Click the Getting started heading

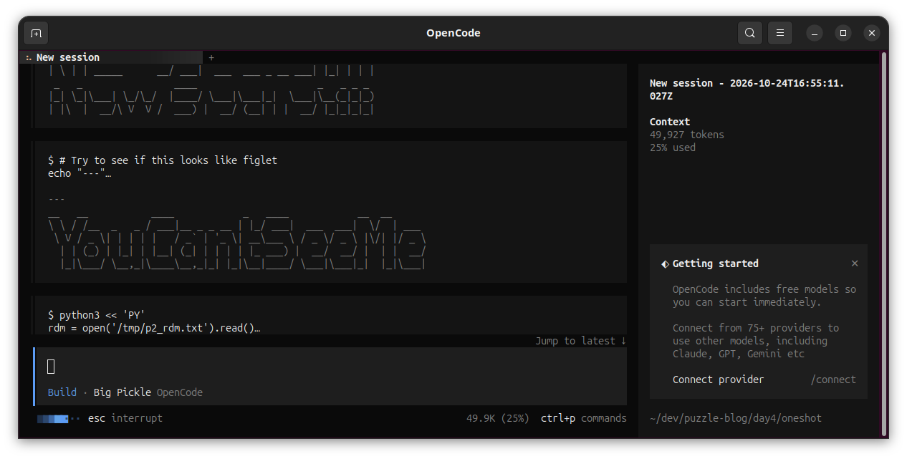click(x=716, y=264)
